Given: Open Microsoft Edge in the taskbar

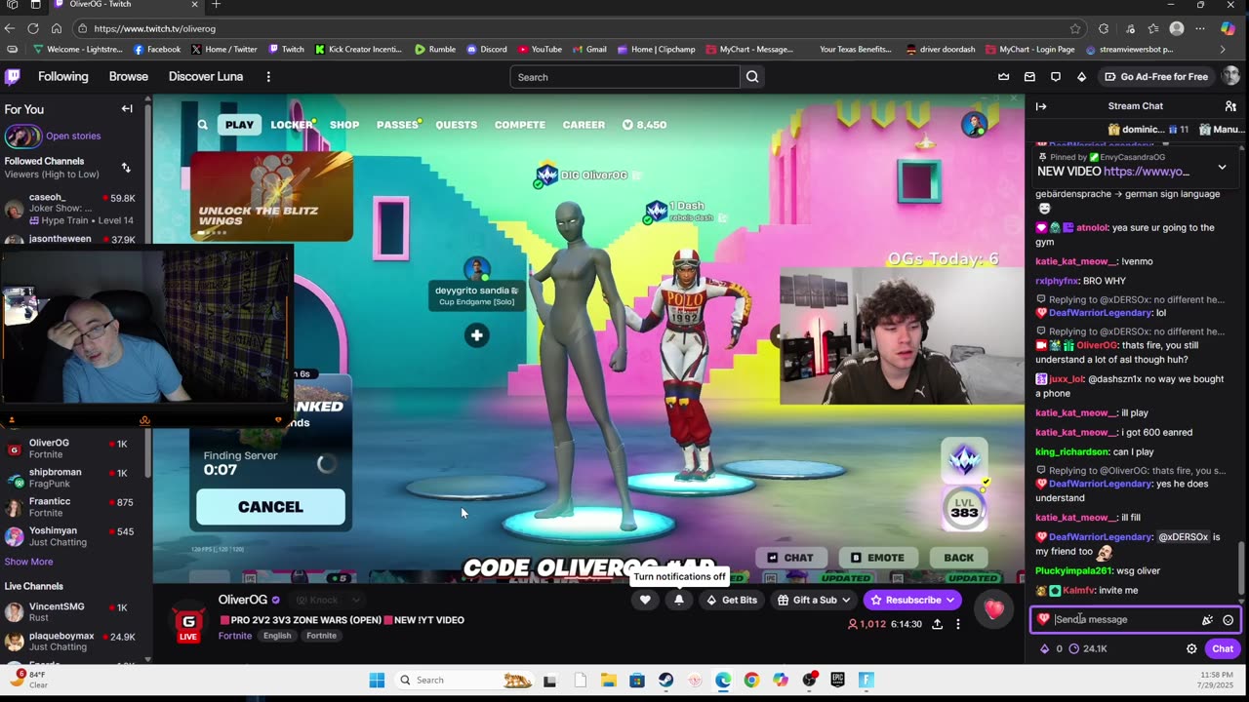Looking at the screenshot, I should [x=723, y=680].
